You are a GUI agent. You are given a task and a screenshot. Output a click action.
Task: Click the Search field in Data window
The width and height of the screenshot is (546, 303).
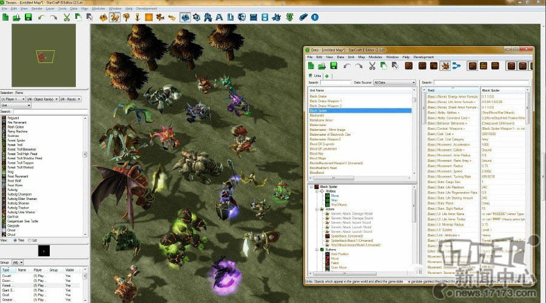[x=336, y=82]
